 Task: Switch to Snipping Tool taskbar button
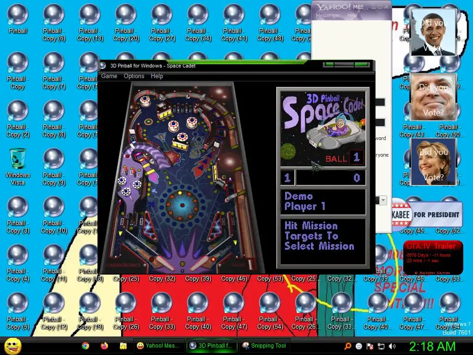(x=264, y=346)
